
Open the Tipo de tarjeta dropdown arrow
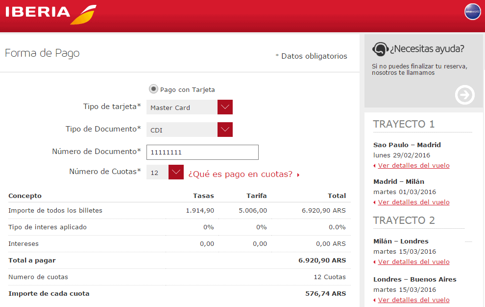[225, 107]
